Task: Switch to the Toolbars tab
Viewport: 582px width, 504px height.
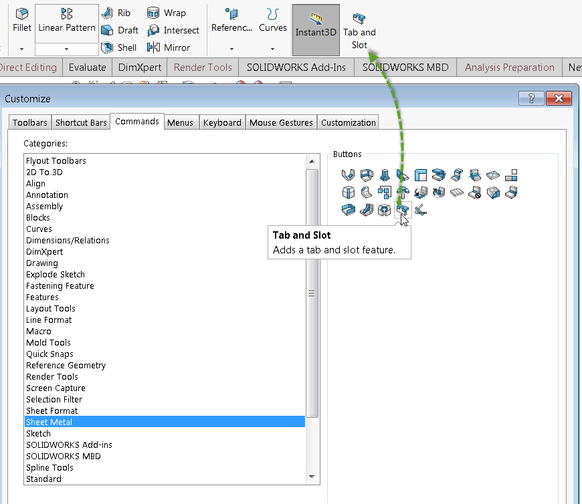Action: pos(29,122)
